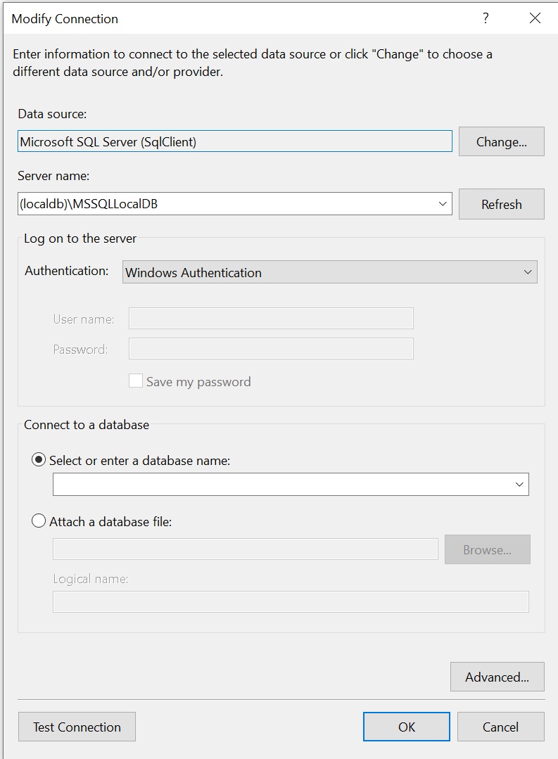Select the Attach a database file option

[x=39, y=521]
